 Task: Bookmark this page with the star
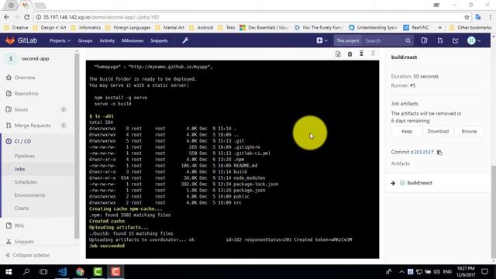tap(467, 17)
